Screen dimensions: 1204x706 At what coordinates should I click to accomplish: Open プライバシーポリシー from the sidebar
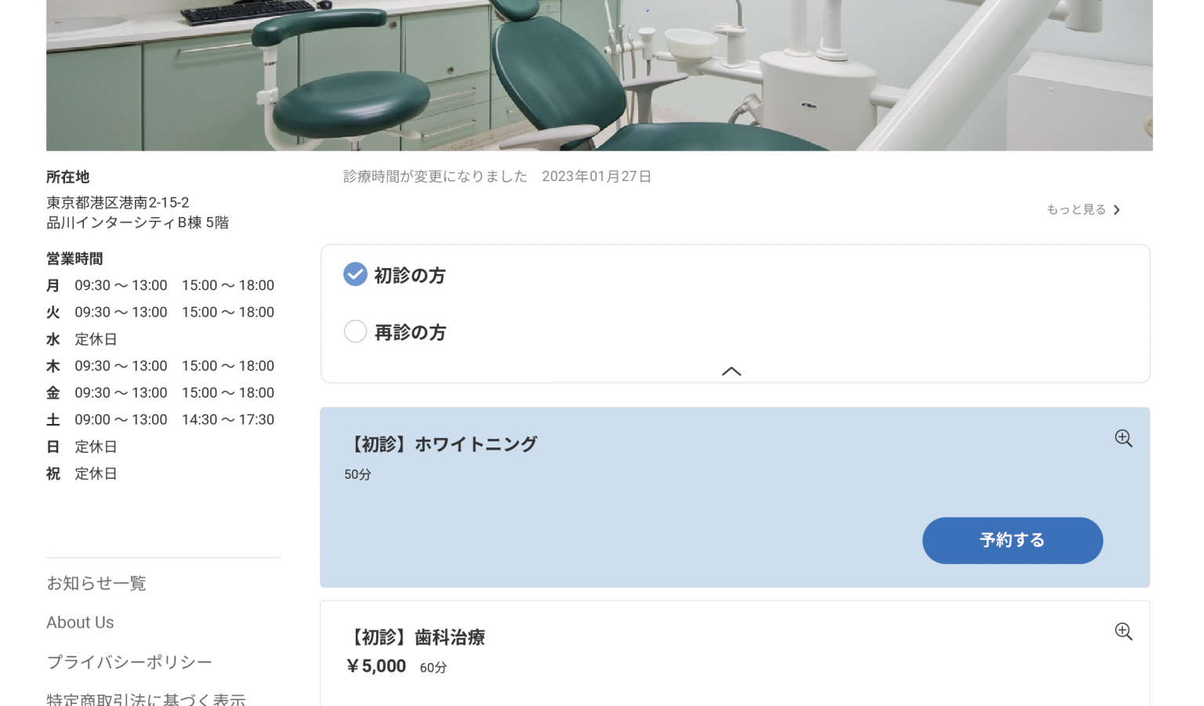click(x=129, y=662)
